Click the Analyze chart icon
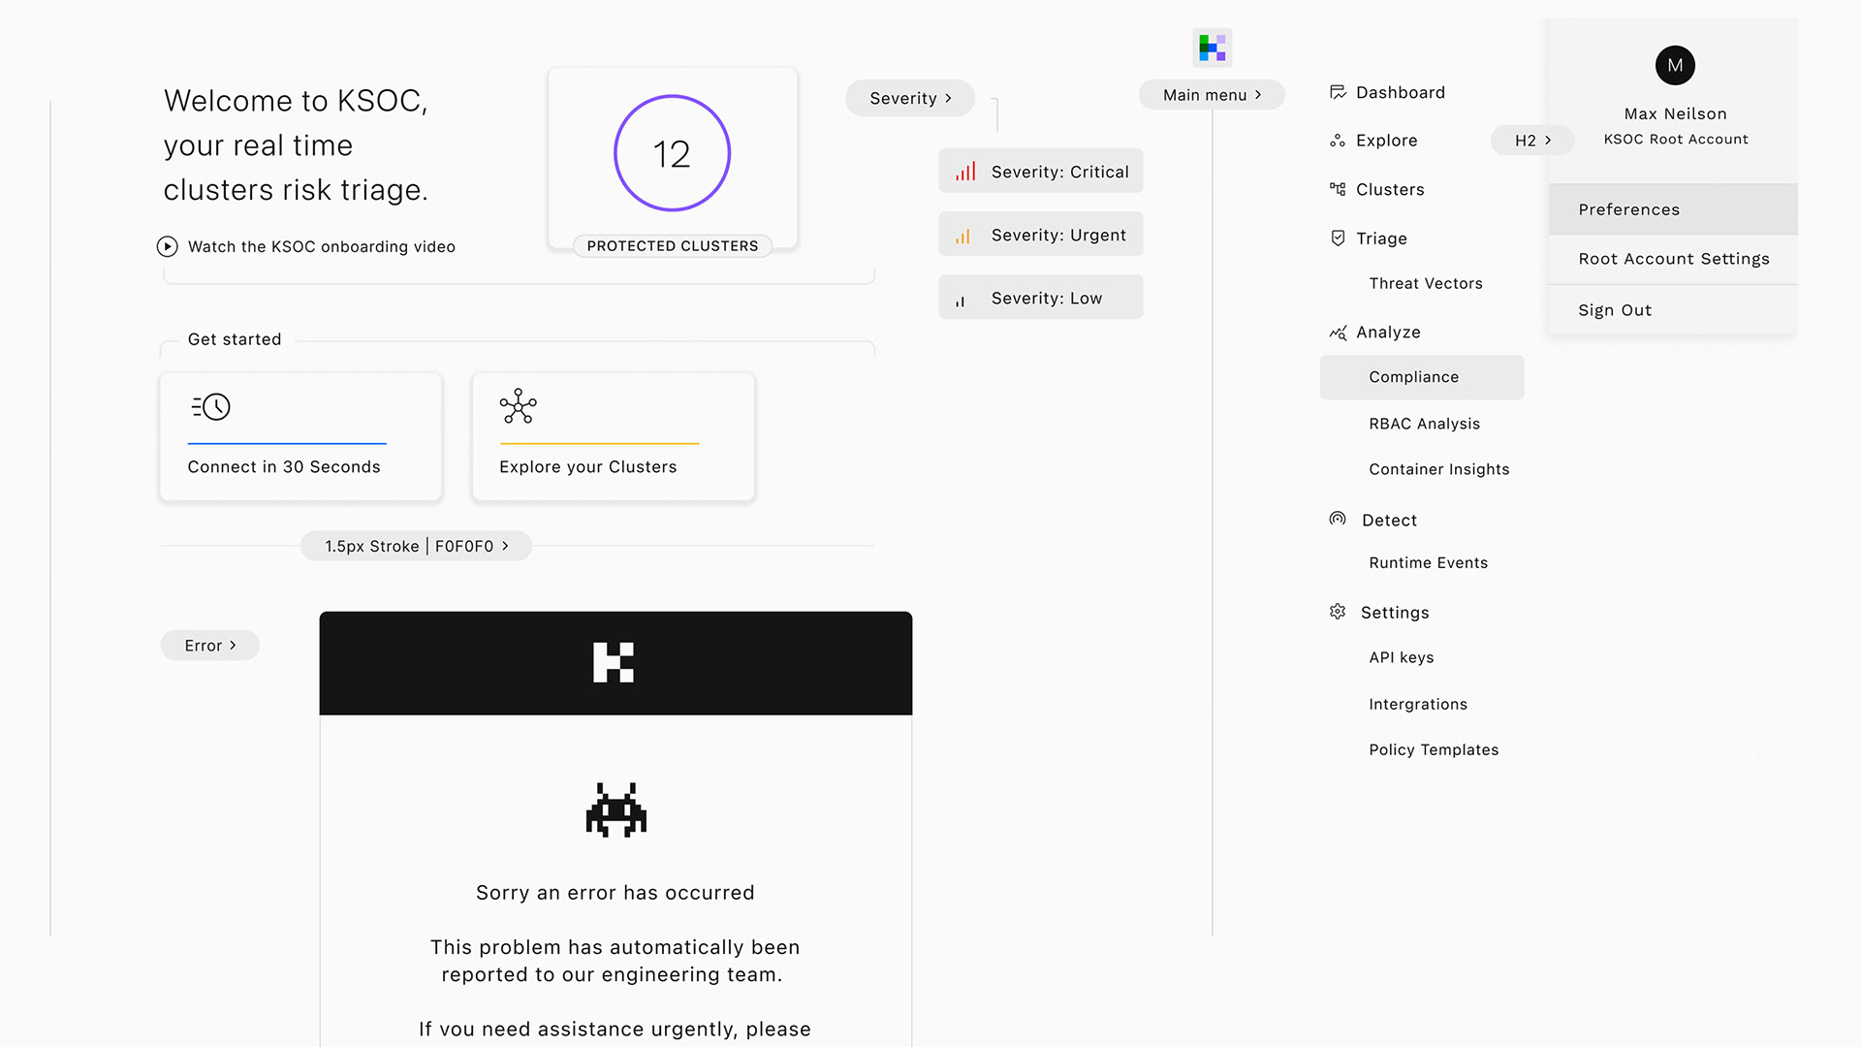 coord(1338,333)
